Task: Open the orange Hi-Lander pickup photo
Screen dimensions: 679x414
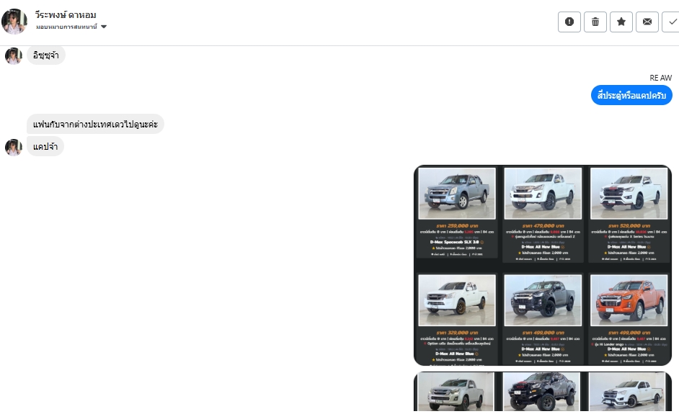Action: [x=629, y=300]
